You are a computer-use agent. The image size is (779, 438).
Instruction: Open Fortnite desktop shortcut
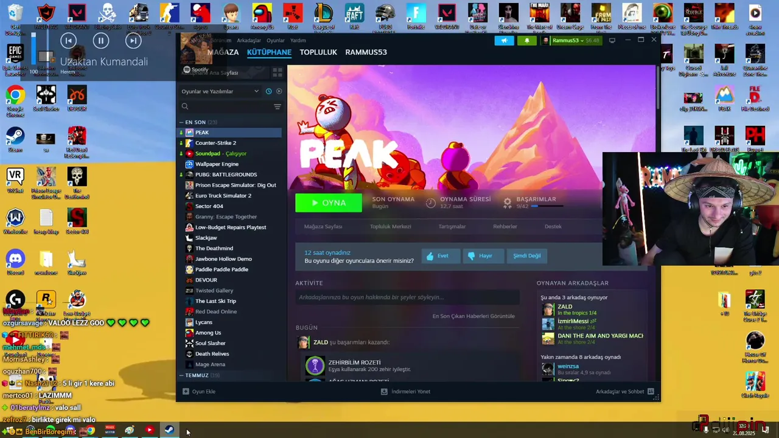[x=416, y=16]
